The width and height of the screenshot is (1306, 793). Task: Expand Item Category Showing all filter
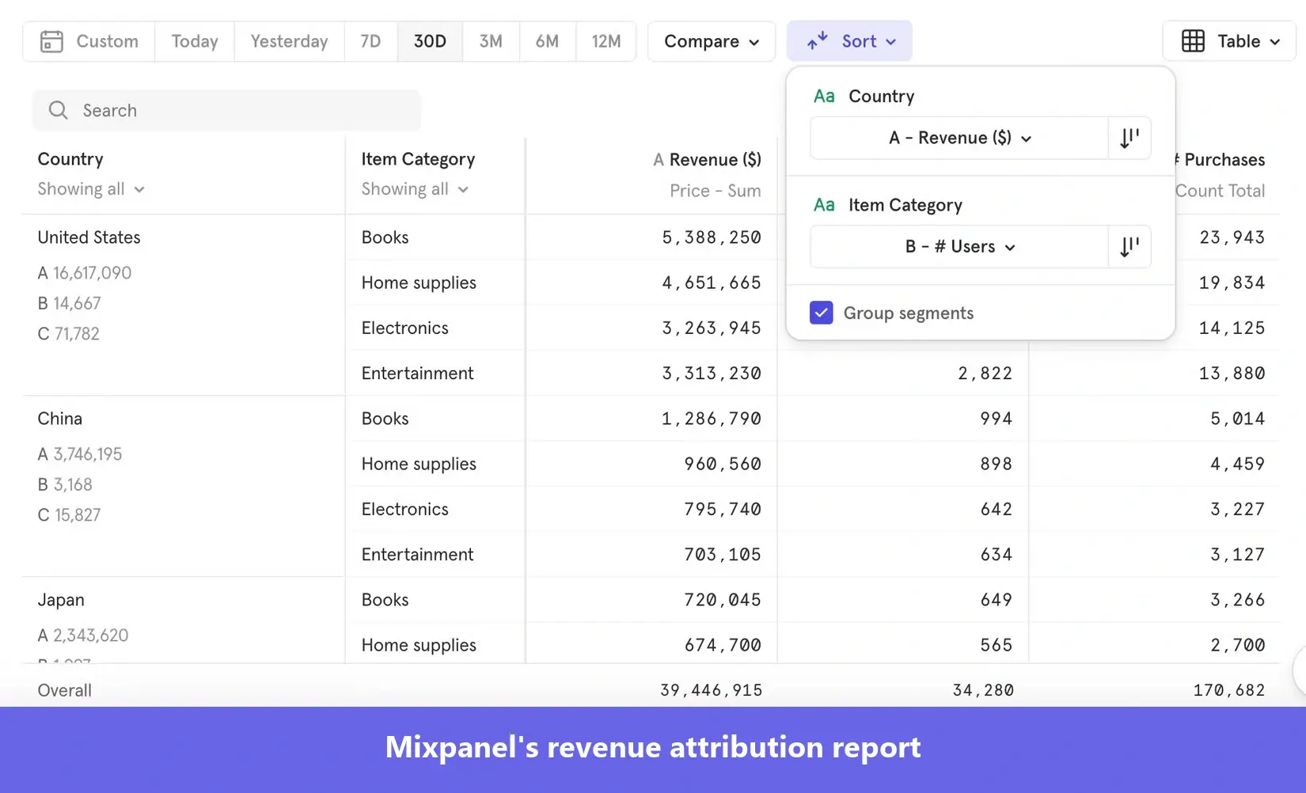pos(415,189)
